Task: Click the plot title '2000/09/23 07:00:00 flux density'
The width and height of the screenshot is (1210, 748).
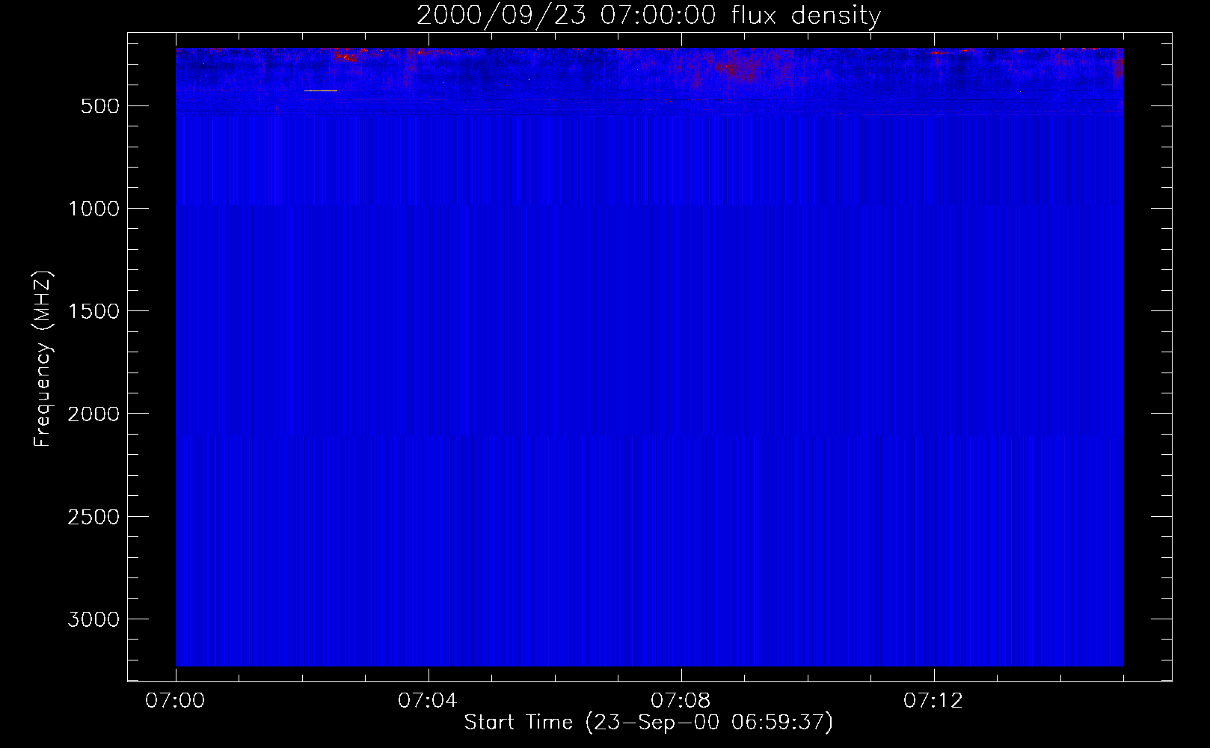Action: [648, 15]
